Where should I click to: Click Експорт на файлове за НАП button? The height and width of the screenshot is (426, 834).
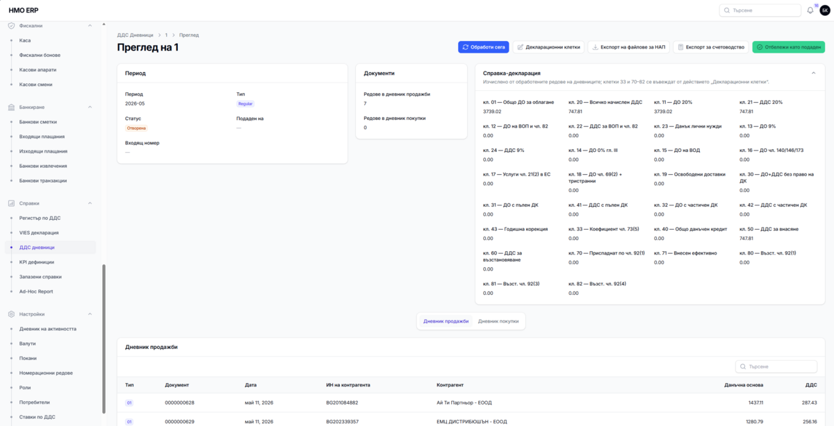pyautogui.click(x=628, y=47)
